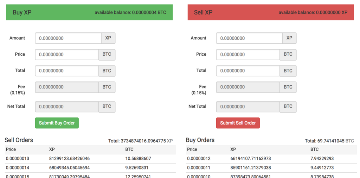Viewport: 360px width, 178px height.
Task: Click the XP unit addon in Buy Amount
Action: click(x=108, y=38)
